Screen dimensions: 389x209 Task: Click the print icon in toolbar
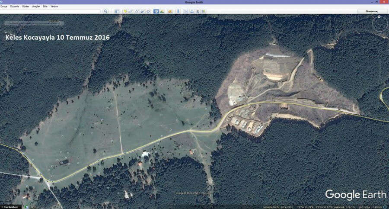click(191, 11)
